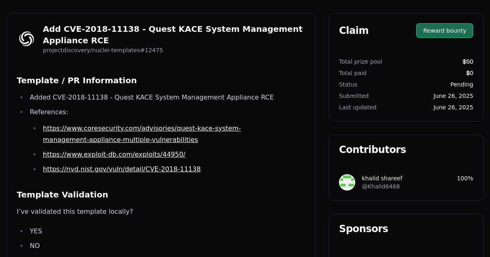Click khalid shareef's avatar icon
This screenshot has width=490, height=257.
click(347, 182)
